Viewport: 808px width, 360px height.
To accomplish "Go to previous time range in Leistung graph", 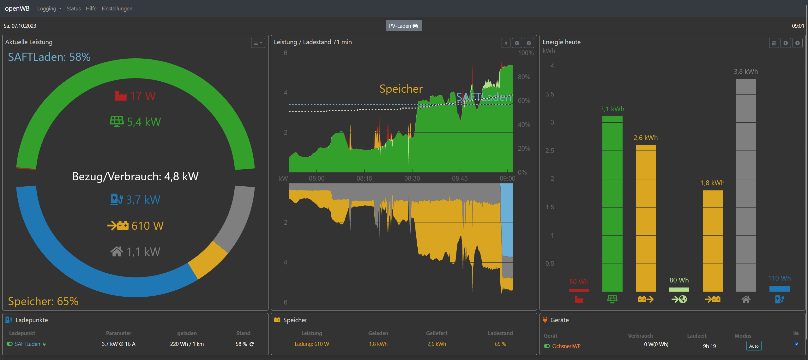I will (517, 43).
